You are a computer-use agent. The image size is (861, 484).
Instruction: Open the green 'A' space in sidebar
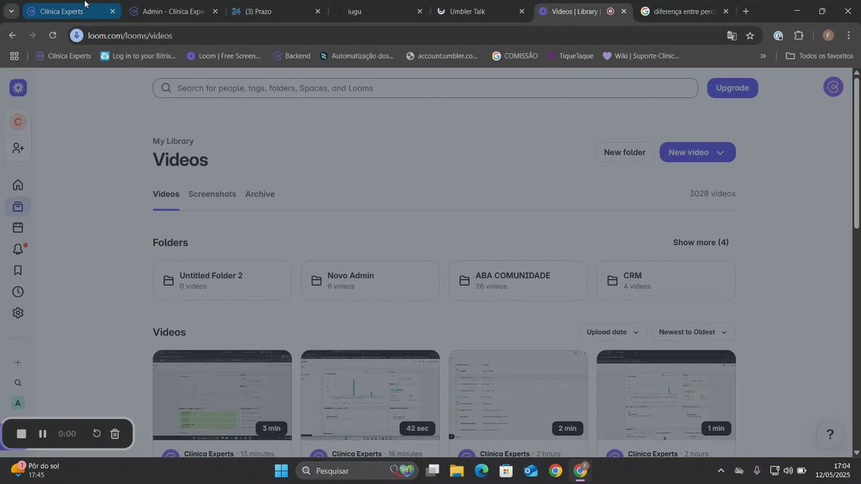tap(18, 403)
